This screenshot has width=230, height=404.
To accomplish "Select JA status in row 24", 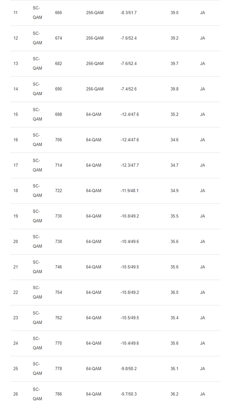I will point(203,343).
